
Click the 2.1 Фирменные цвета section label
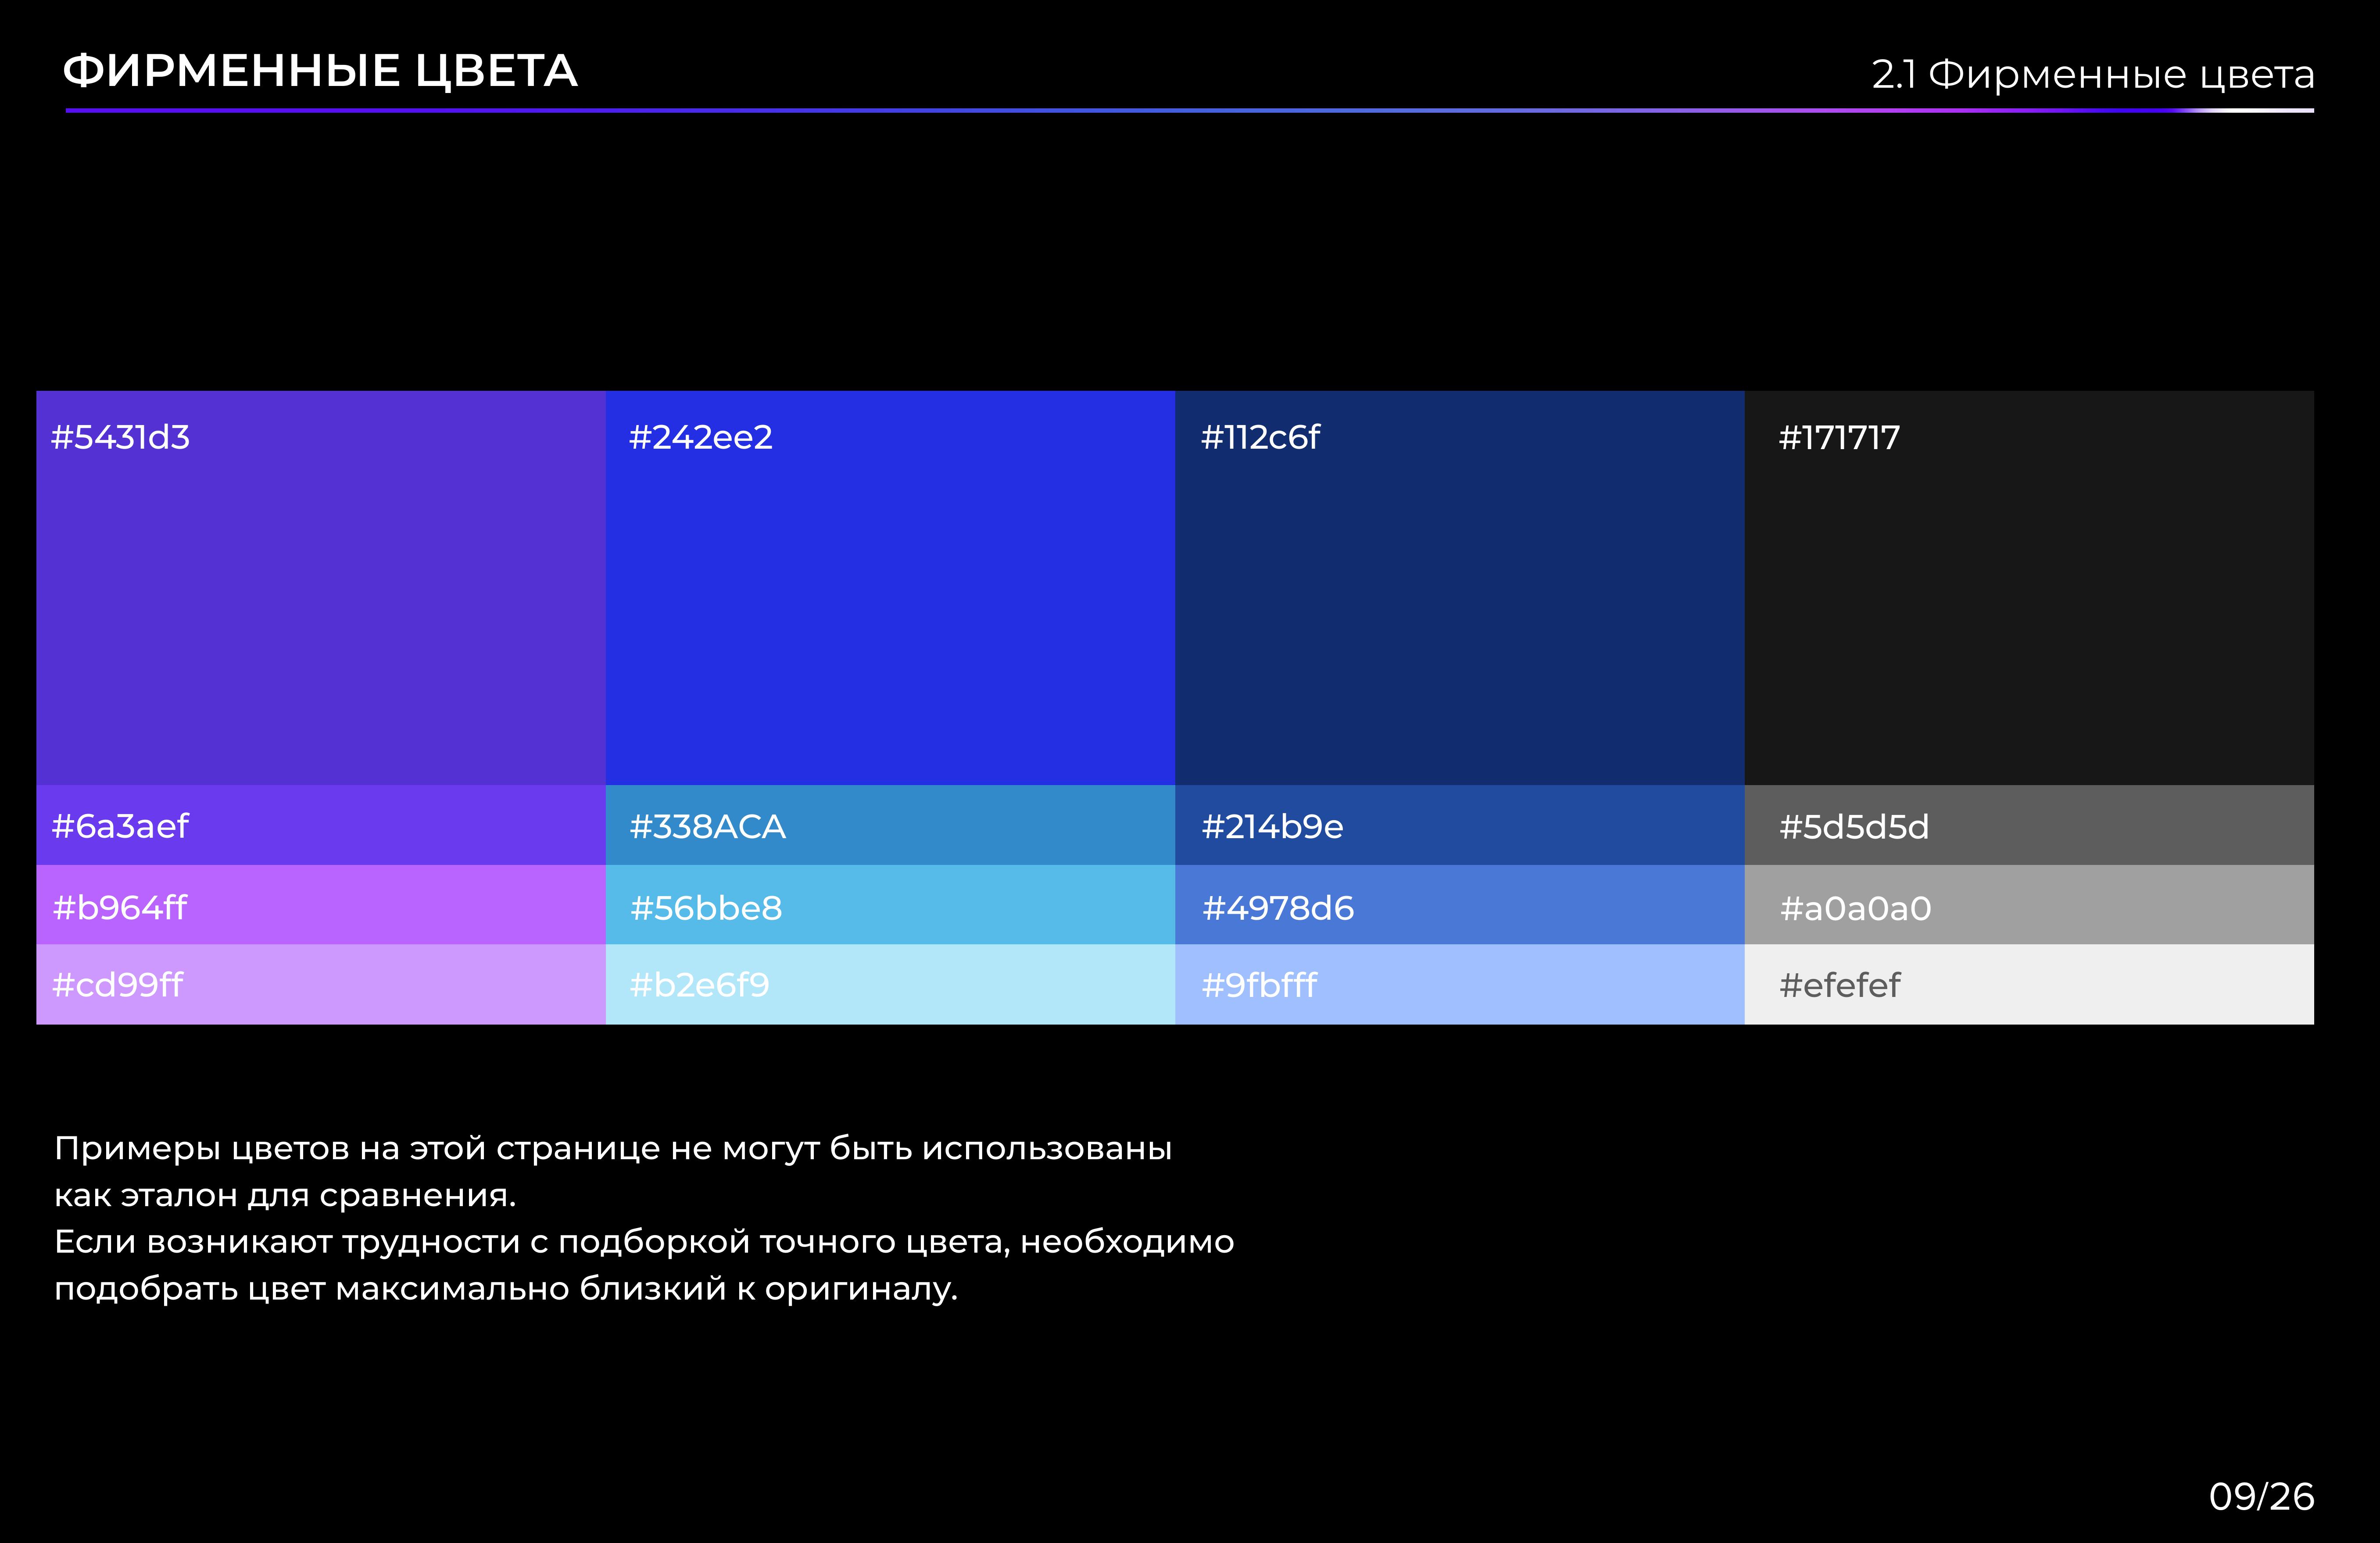[x=2092, y=74]
